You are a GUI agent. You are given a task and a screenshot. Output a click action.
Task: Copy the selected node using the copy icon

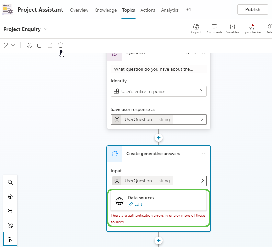[x=40, y=45]
